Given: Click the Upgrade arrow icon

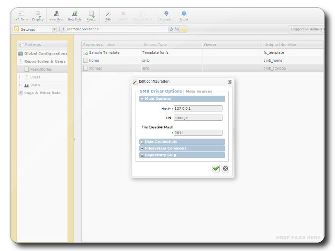Looking at the screenshot, I should [x=166, y=14].
